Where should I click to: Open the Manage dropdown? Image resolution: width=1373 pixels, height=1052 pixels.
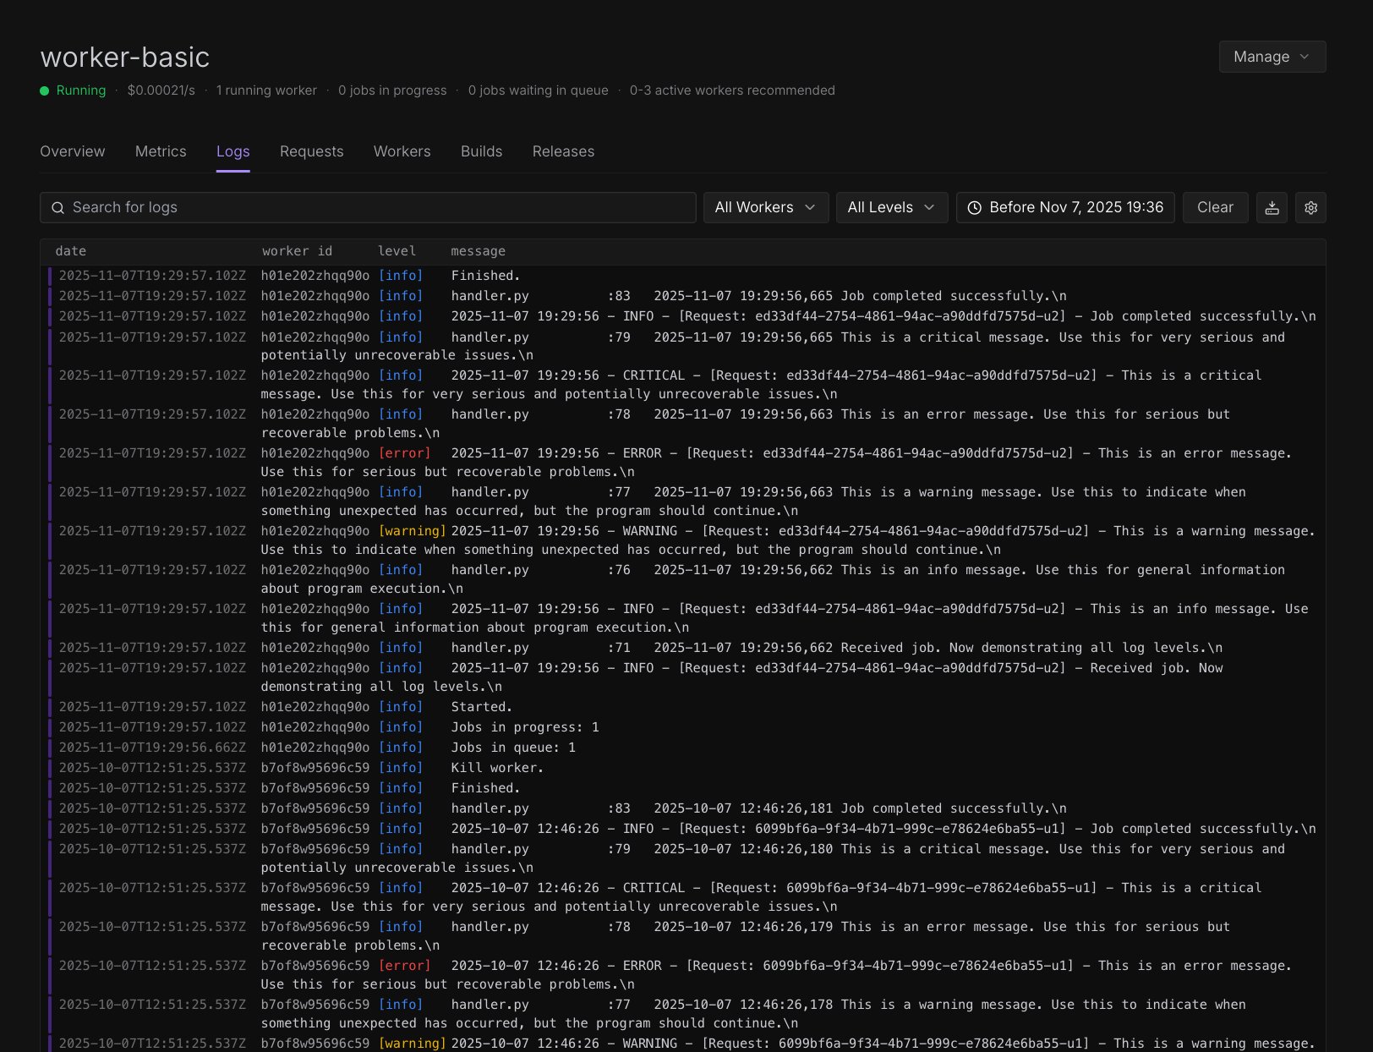tap(1272, 57)
